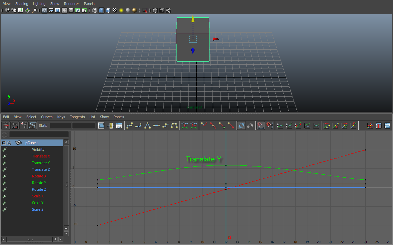Select the Lattice Deform Keys tool
The image size is (393, 245).
coord(32,125)
